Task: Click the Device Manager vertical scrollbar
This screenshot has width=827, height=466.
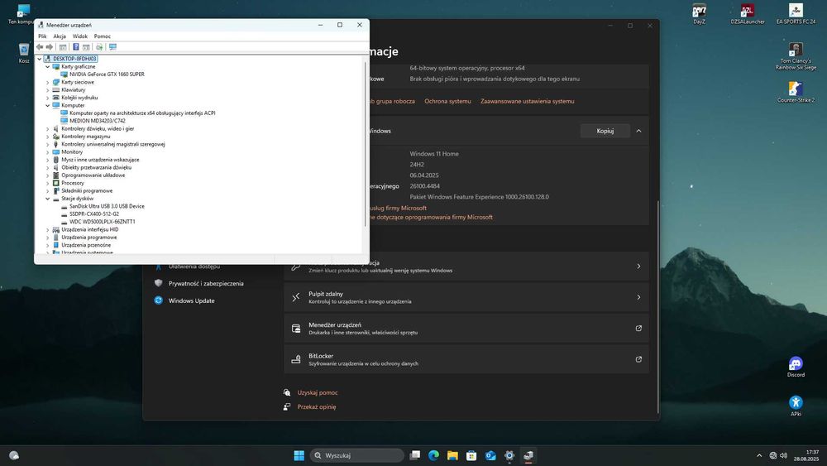Action: click(x=365, y=143)
